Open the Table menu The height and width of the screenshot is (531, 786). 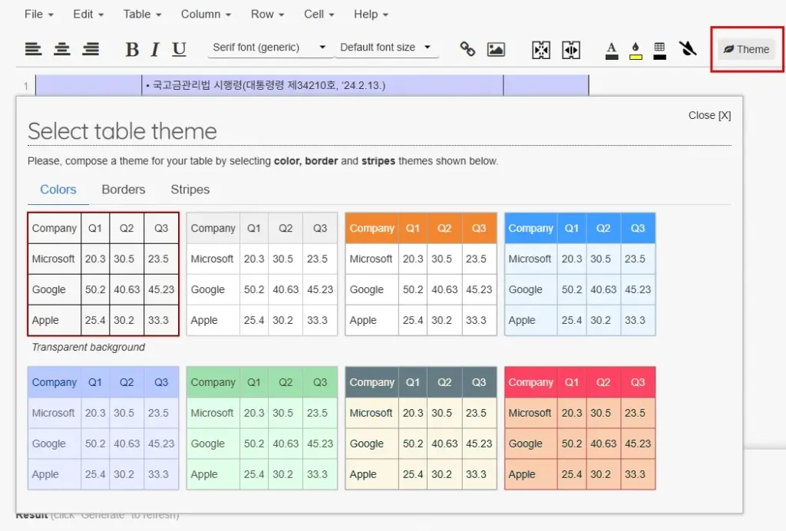(142, 14)
